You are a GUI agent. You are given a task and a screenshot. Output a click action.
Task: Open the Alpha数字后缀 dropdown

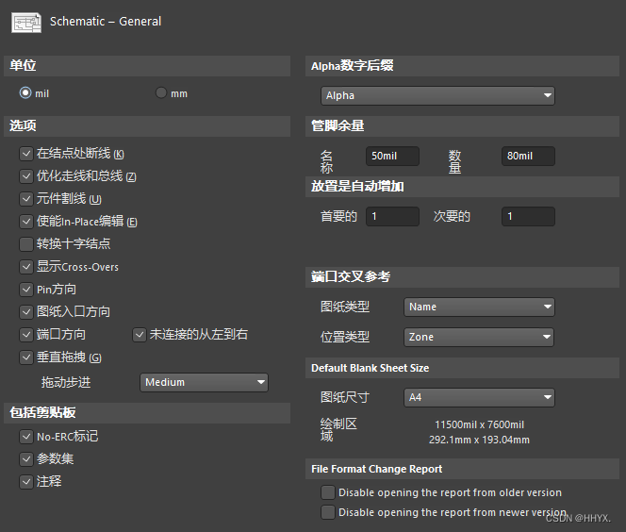pyautogui.click(x=437, y=96)
